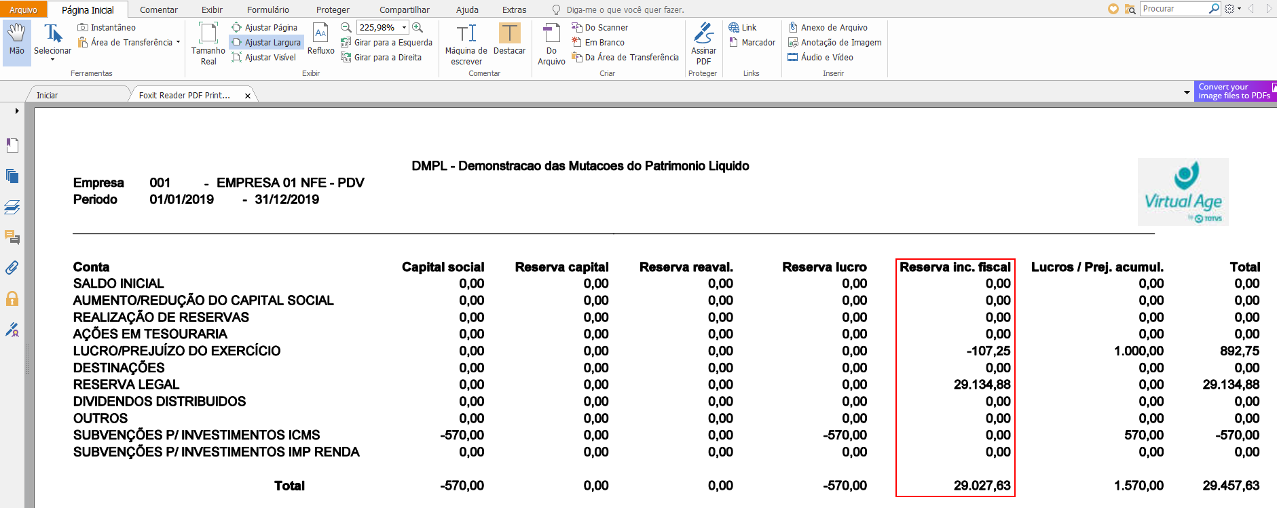Create an Em Branco blank PDF

click(598, 43)
